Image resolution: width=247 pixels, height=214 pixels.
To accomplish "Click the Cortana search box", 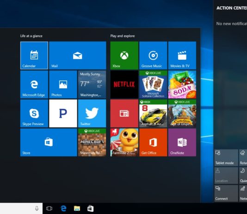I will (x=21, y=208).
